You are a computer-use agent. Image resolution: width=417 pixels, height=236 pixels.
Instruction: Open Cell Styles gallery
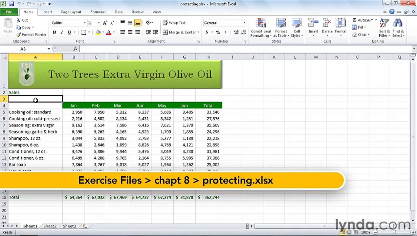tap(297, 28)
